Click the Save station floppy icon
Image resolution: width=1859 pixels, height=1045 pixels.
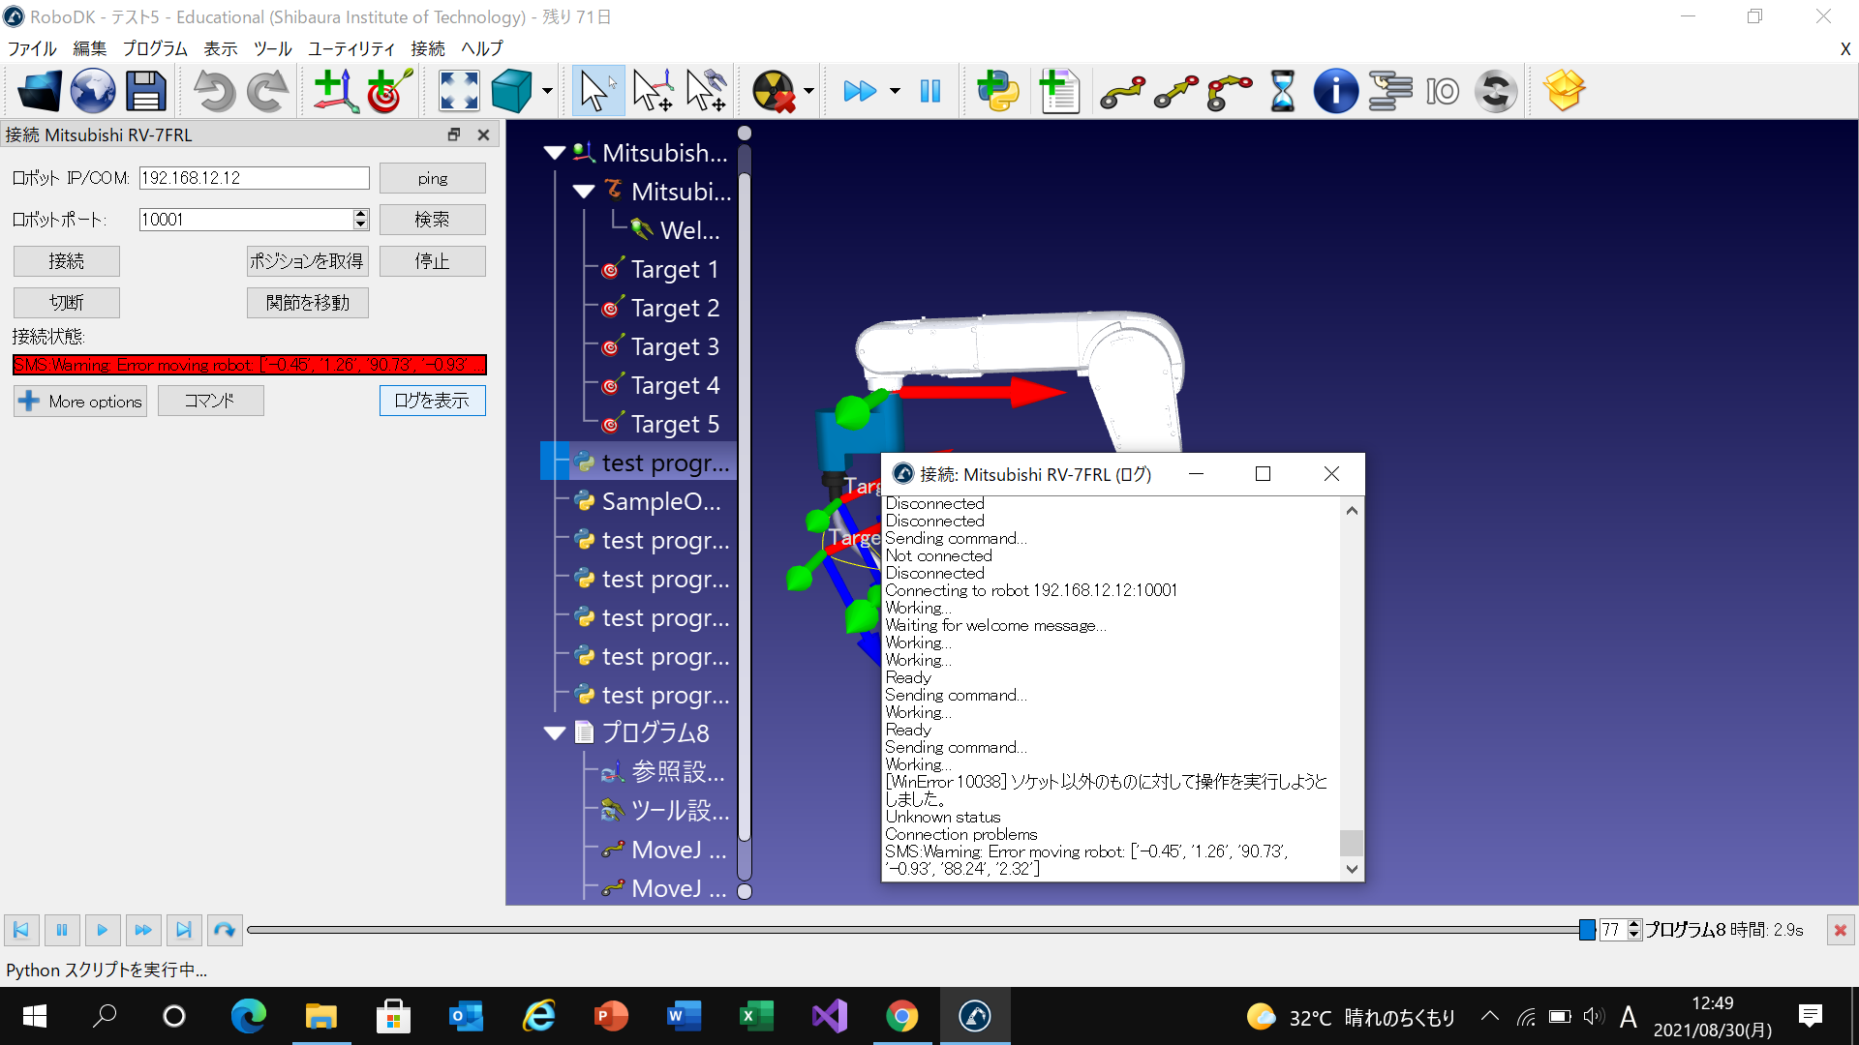click(x=146, y=92)
